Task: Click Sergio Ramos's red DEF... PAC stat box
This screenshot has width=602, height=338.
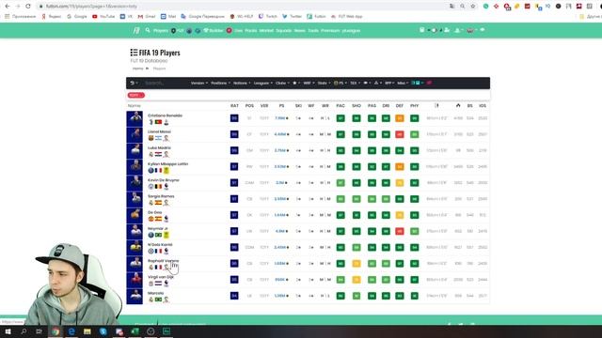Action: [341, 199]
